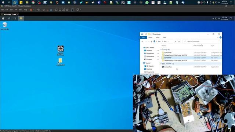The height and width of the screenshot is (132, 235).
Task: Click the VMware stretch guest icon
Action: click(78, 10)
